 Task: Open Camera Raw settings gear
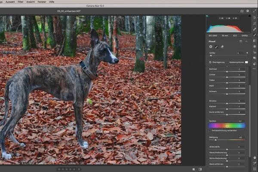248,11
